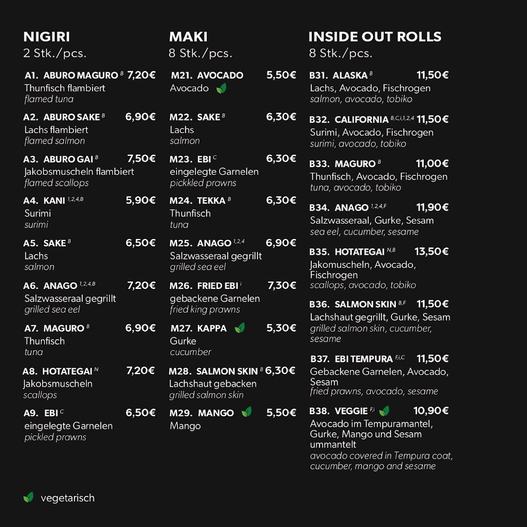This screenshot has height=527, width=527.
Task: Click the vegetarian leaf beside M27 Kappa
Action: 240,328
